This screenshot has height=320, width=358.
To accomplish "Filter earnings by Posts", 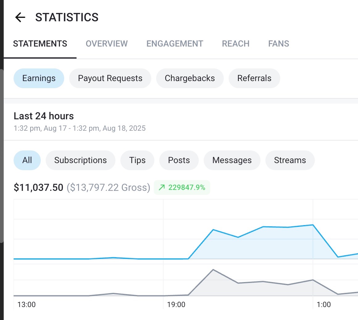I will pos(179,160).
